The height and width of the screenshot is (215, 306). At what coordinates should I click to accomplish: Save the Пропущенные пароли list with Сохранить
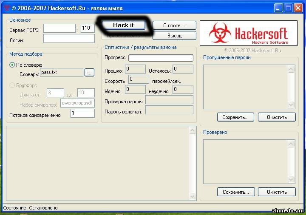click(x=235, y=117)
